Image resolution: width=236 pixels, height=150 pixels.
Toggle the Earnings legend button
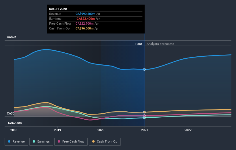[x=41, y=142]
